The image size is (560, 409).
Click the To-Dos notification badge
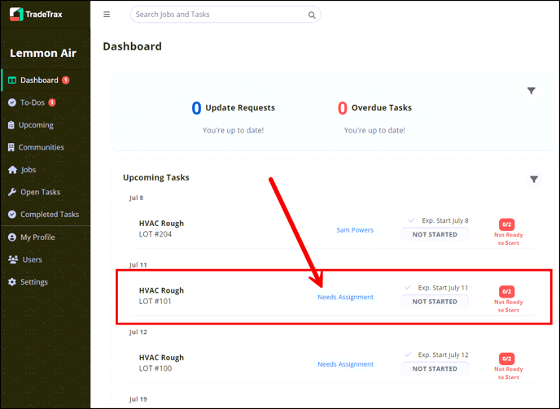pos(52,102)
